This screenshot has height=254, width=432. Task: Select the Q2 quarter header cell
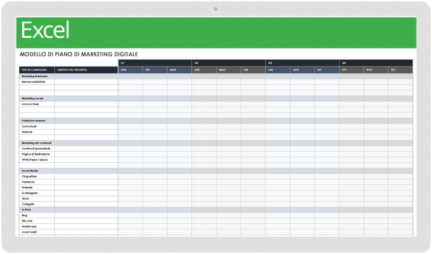[229, 63]
